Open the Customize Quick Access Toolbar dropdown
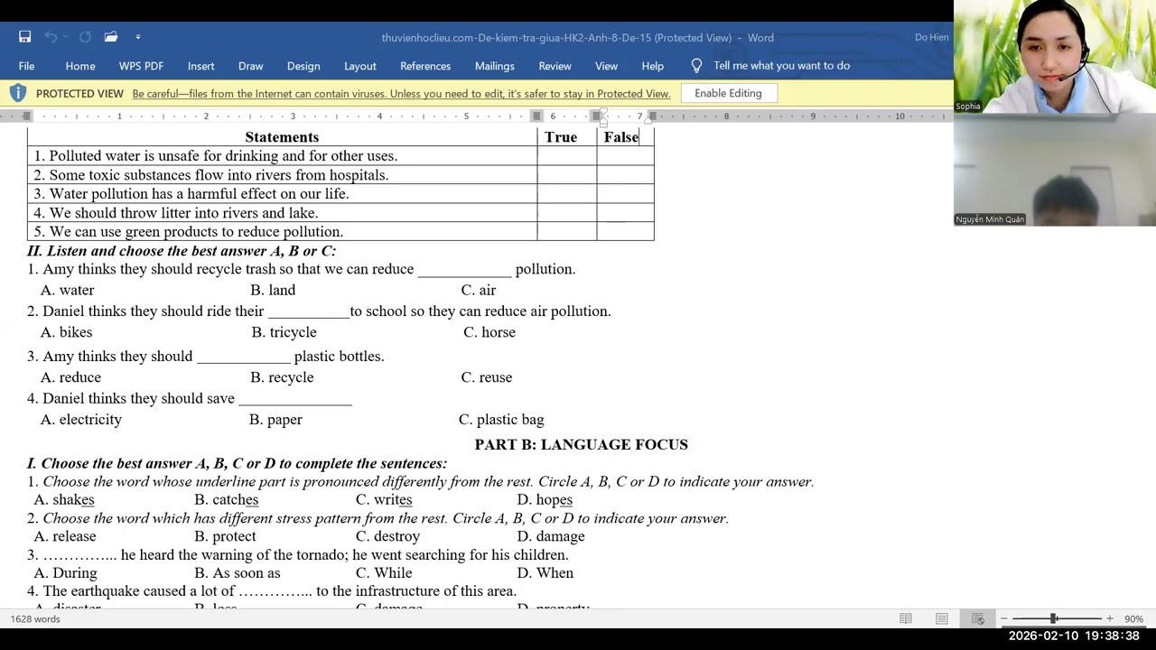The image size is (1156, 650). pos(137,37)
